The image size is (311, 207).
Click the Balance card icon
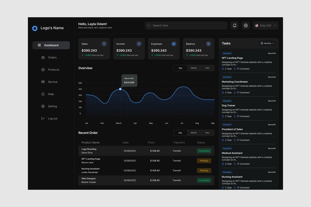pos(208,44)
